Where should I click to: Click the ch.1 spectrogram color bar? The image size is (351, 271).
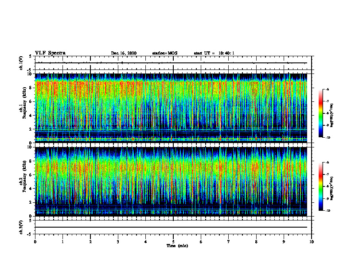(x=321, y=113)
